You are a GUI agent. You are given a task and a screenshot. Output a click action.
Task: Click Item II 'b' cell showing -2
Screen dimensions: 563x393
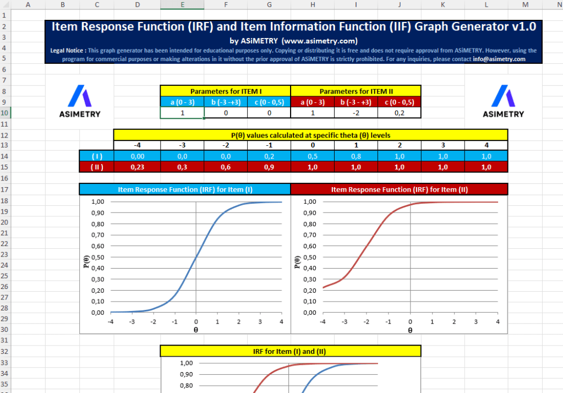tap(356, 112)
